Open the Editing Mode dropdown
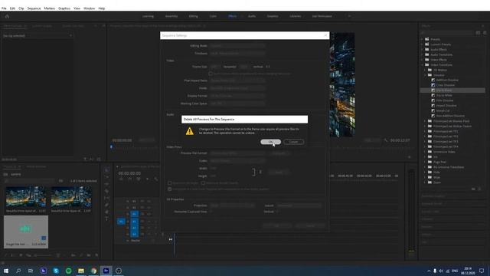 tap(237, 46)
